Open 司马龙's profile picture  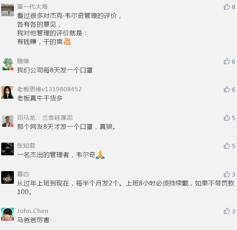click(8, 121)
